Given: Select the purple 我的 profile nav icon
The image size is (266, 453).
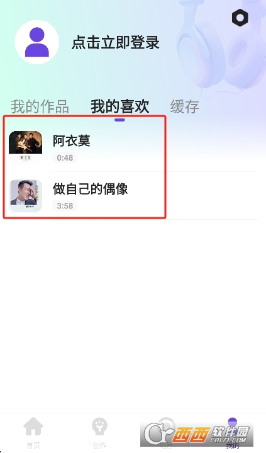Looking at the screenshot, I should click(232, 422).
